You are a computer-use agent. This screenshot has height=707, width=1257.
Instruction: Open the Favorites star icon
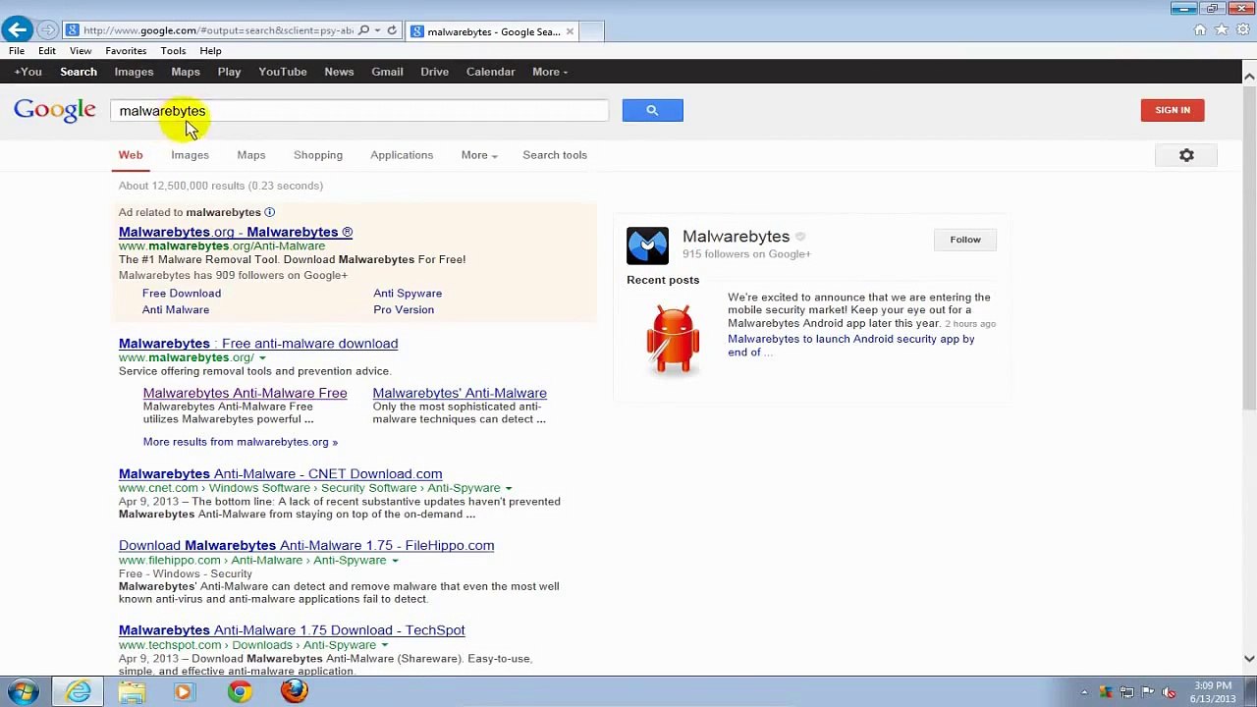pos(1222,30)
